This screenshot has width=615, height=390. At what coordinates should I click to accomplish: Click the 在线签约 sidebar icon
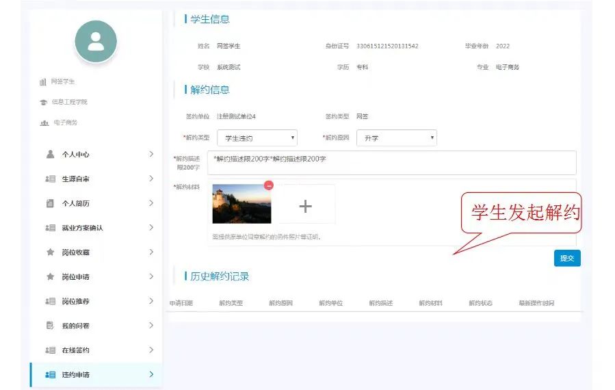[50, 350]
